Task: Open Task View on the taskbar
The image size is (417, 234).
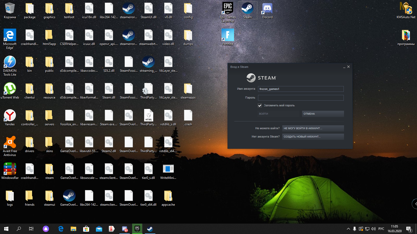Action: pos(31,229)
